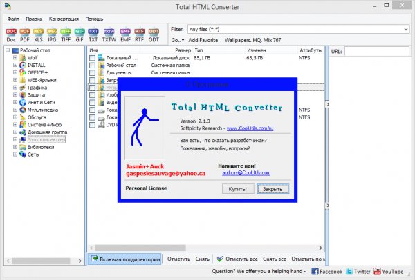Check the Изображения row checkbox
This screenshot has width=415, height=280.
[93, 95]
